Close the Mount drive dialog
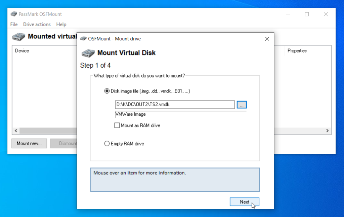 [x=267, y=39]
